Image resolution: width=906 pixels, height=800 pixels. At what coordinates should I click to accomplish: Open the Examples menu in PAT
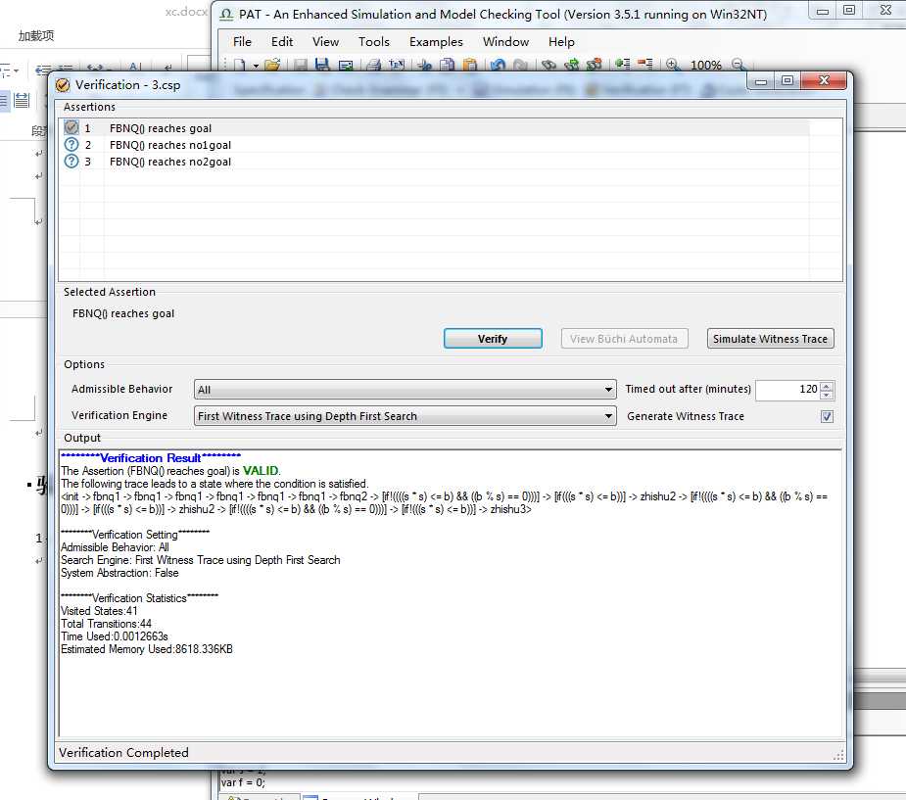point(436,41)
